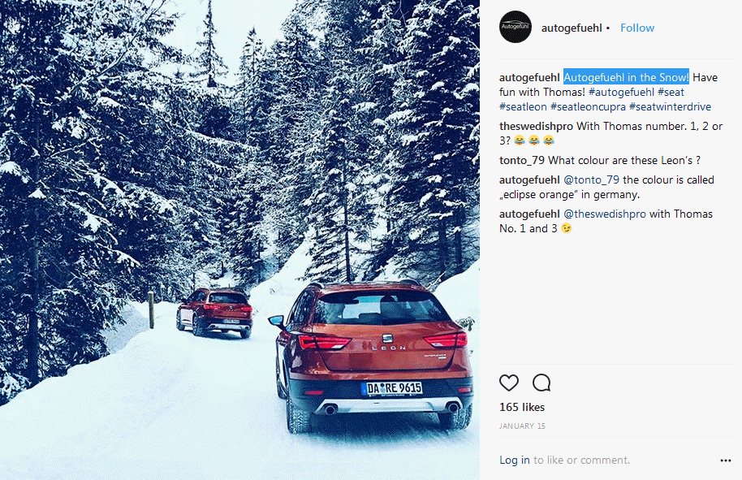This screenshot has height=480, width=742.
Task: Follow the autogefuehl account
Action: pos(637,28)
